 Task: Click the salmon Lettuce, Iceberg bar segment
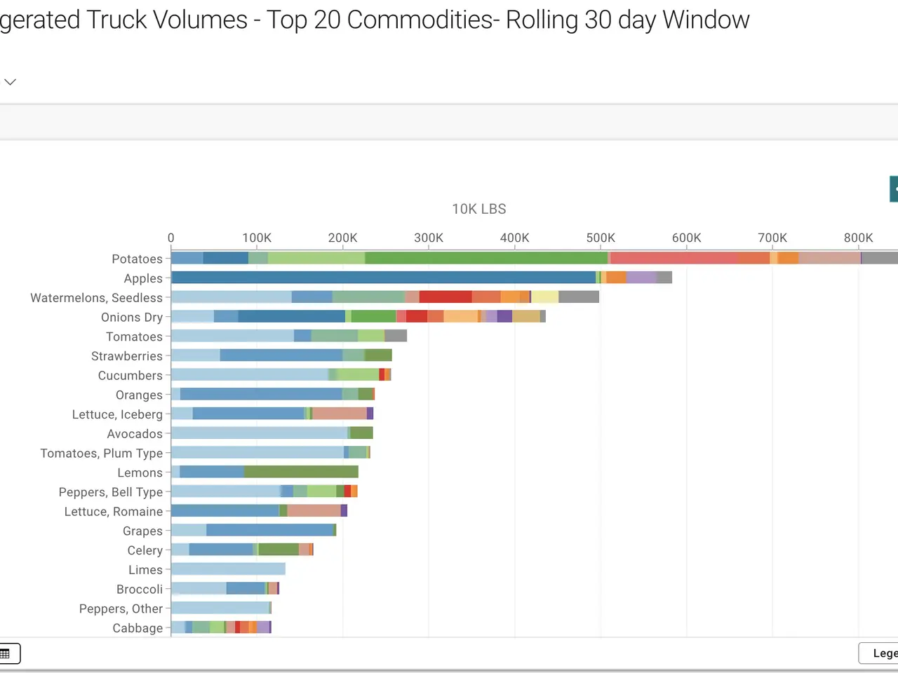tap(340, 414)
